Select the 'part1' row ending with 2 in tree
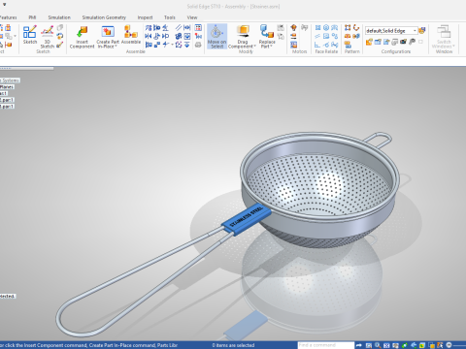Image resolution: width=466 pixels, height=349 pixels. 7,100
